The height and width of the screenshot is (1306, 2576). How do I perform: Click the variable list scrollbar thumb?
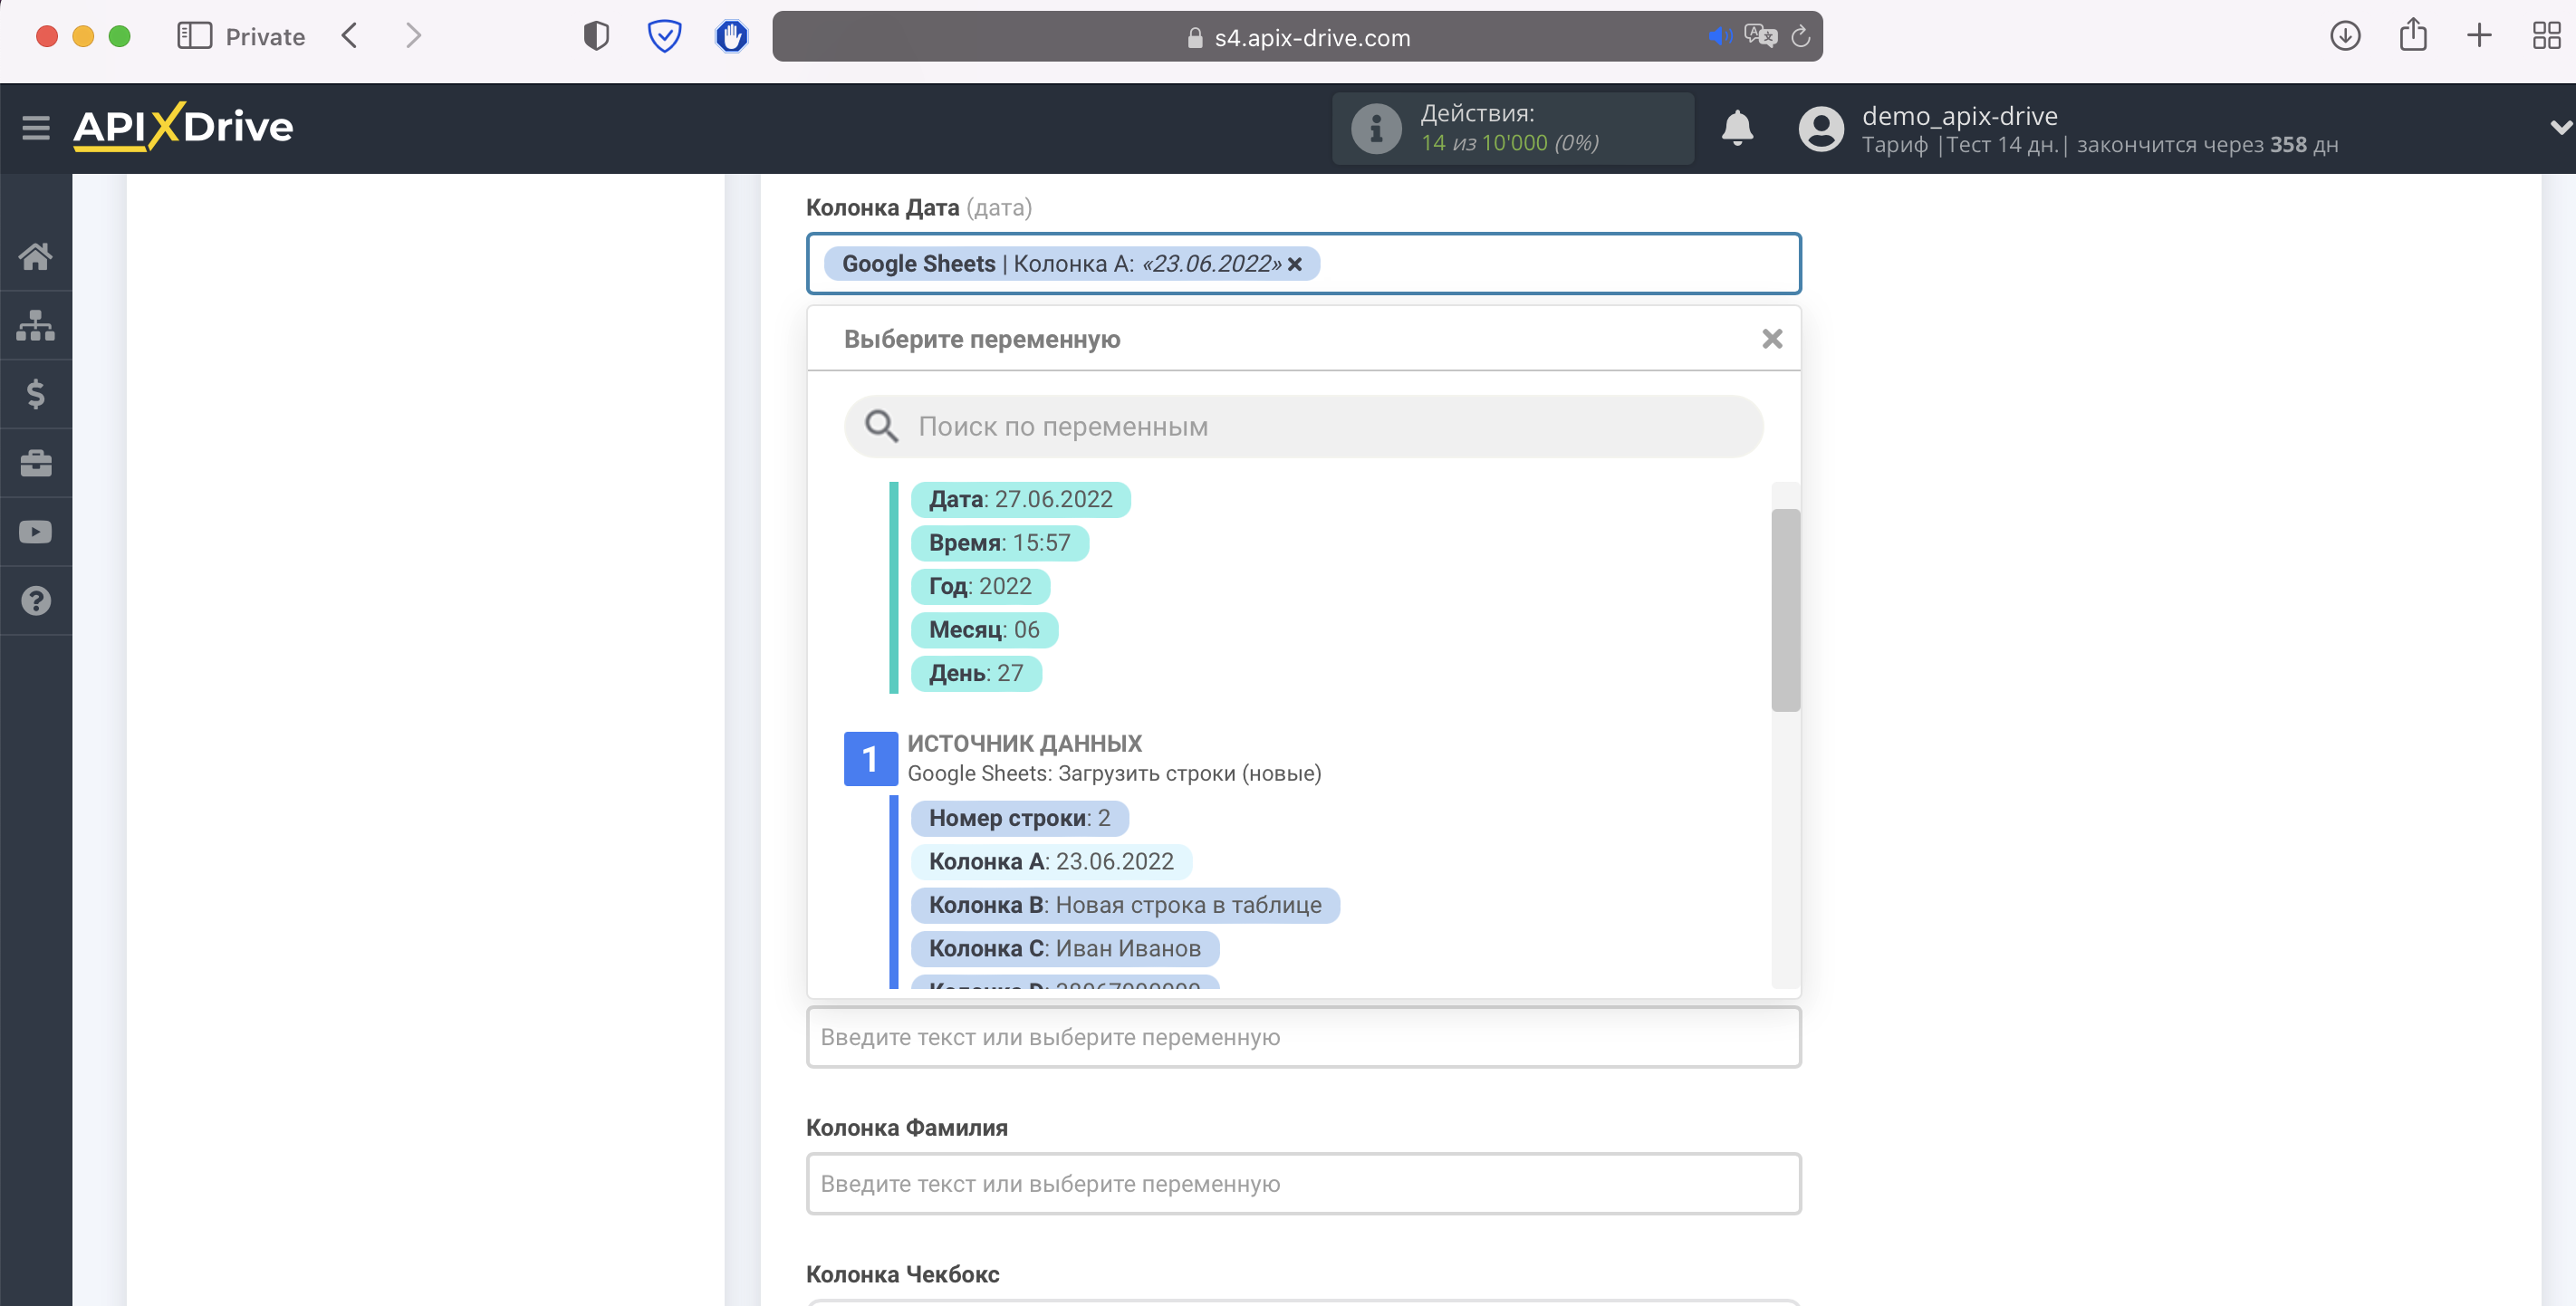pos(1785,610)
